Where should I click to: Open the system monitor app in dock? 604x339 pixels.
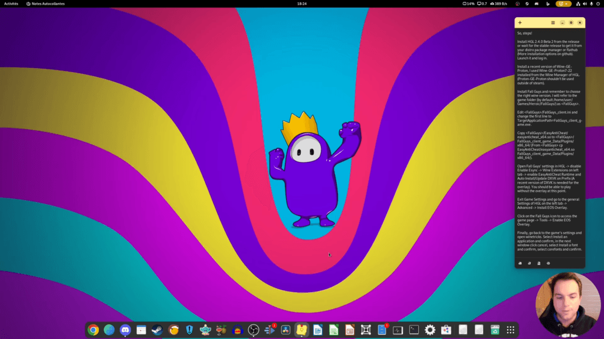coord(398,330)
